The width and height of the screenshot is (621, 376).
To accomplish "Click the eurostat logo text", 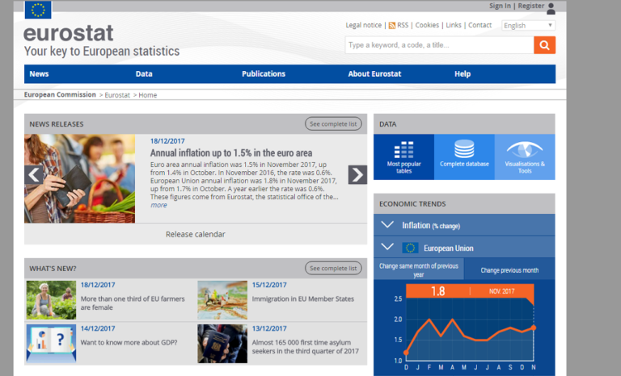I will [x=69, y=33].
